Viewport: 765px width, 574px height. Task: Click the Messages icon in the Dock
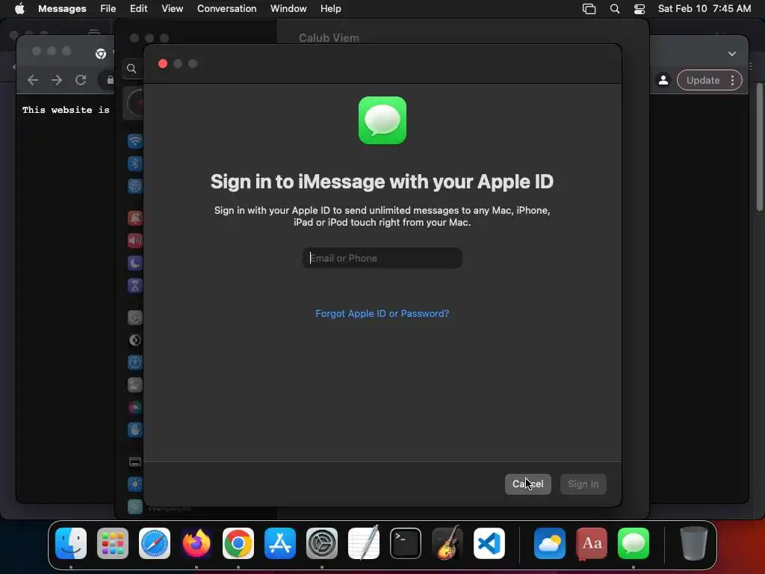tap(634, 543)
